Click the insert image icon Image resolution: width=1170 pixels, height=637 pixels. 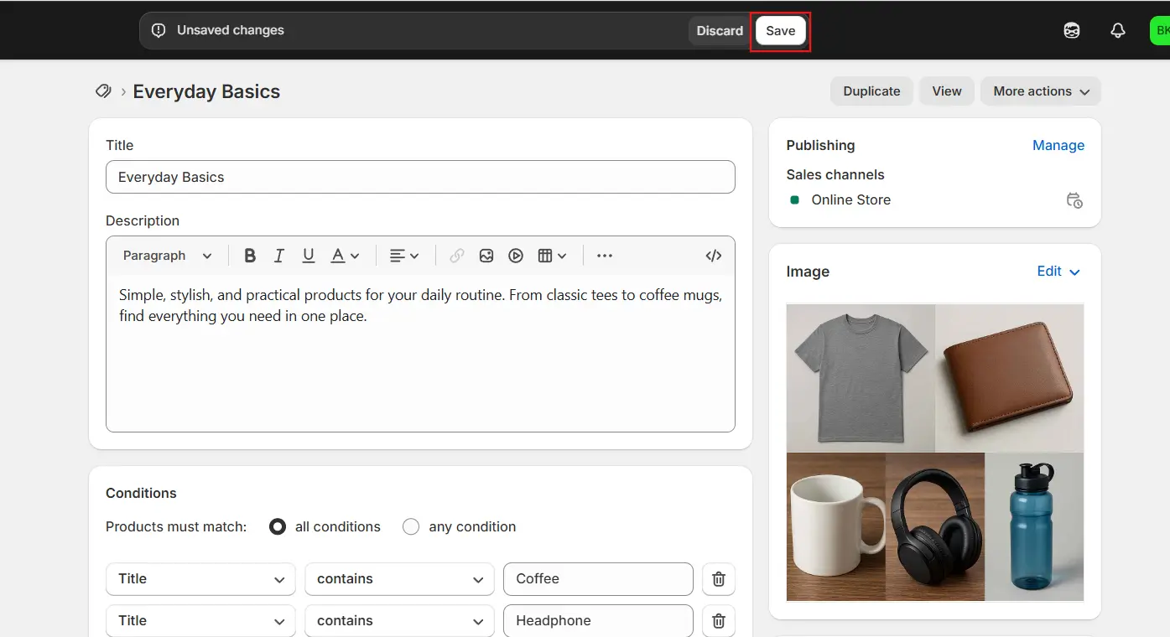point(486,256)
